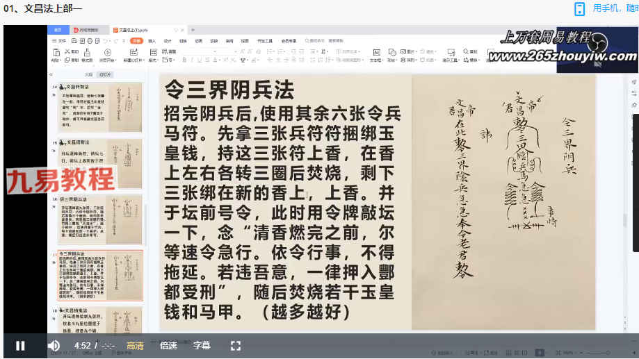
Task: Select the 大纲 outline view tab
Action: pyautogui.click(x=88, y=74)
